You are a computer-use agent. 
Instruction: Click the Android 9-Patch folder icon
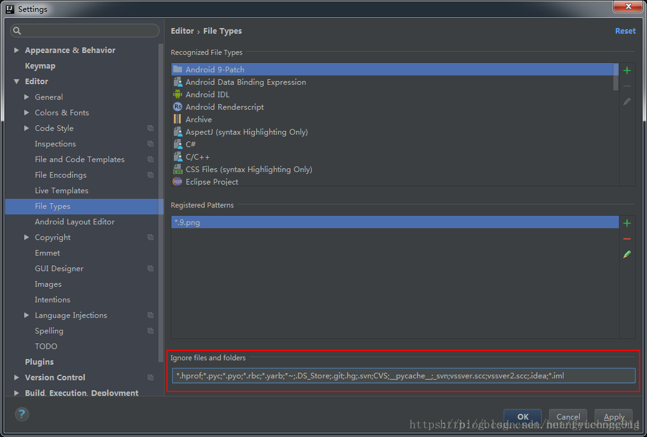click(x=178, y=69)
